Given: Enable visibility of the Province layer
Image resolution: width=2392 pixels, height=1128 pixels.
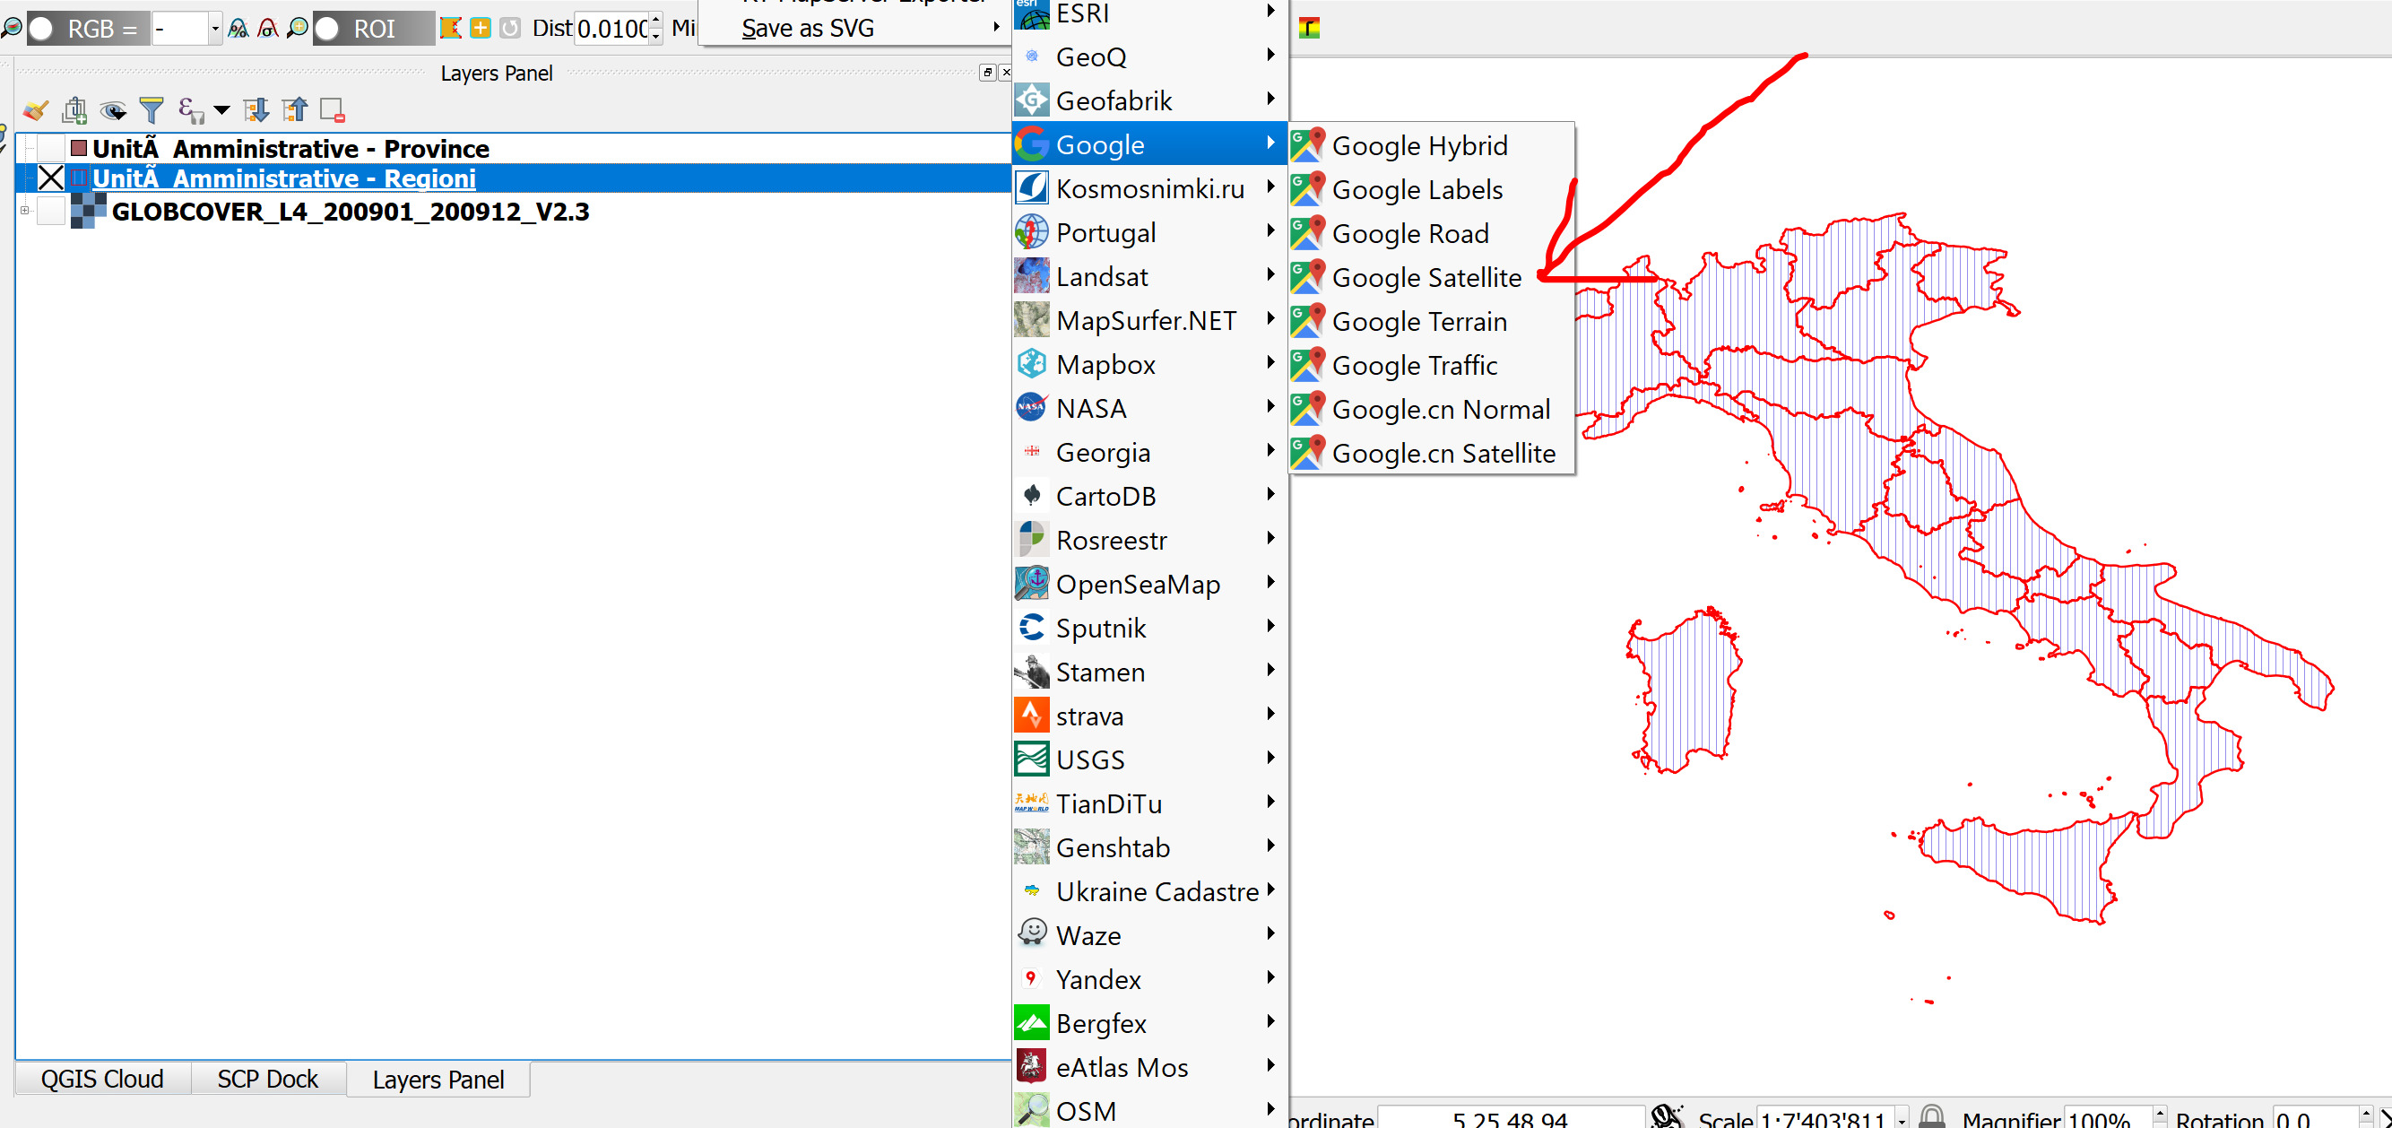Looking at the screenshot, I should click(51, 148).
